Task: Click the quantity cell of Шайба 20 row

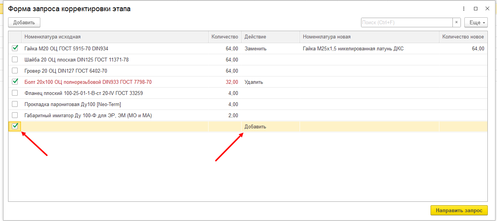Action: (225, 60)
